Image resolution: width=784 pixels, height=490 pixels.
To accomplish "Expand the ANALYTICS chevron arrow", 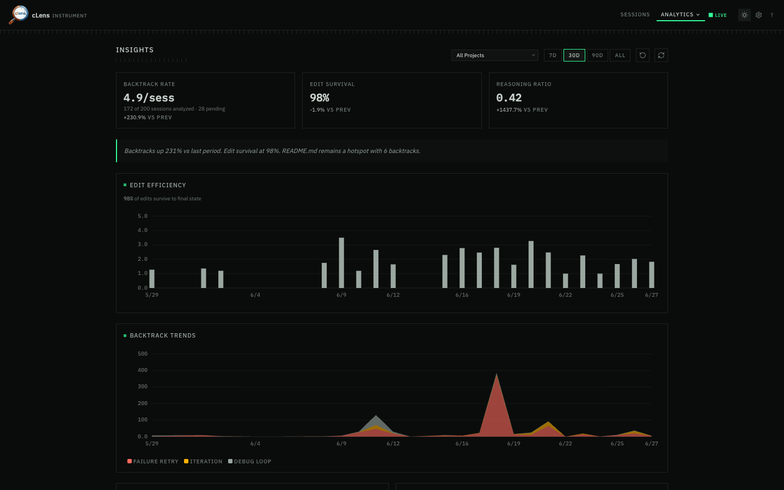I will 698,15.
